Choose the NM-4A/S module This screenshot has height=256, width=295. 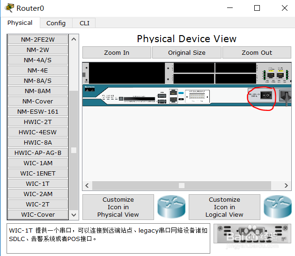pyautogui.click(x=38, y=60)
